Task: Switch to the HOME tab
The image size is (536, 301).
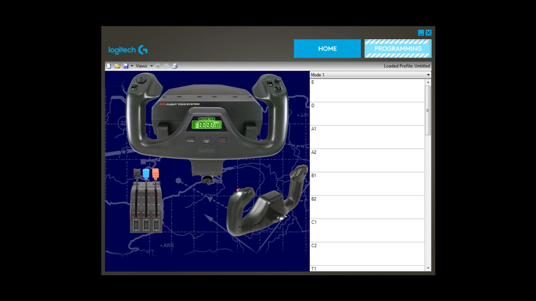Action: click(x=327, y=49)
